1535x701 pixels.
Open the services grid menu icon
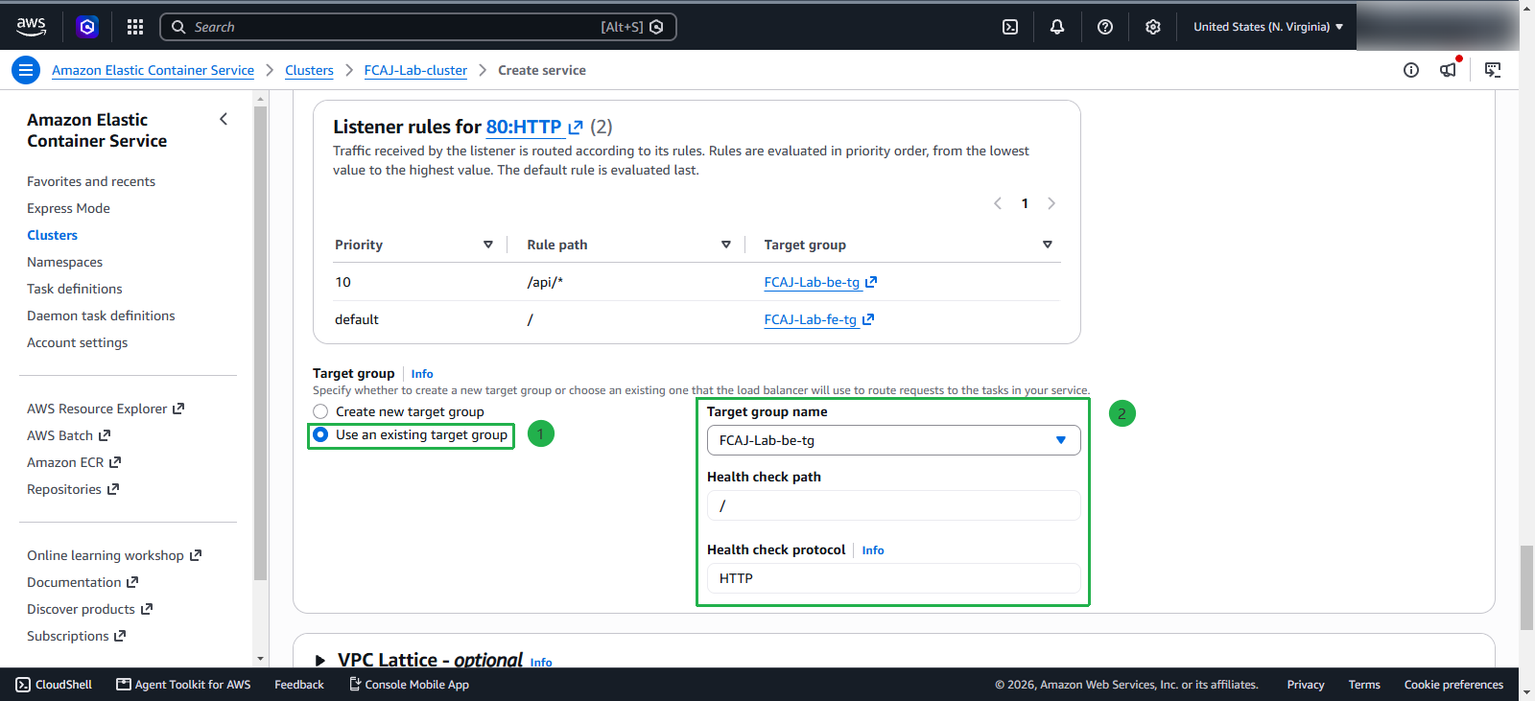click(135, 27)
